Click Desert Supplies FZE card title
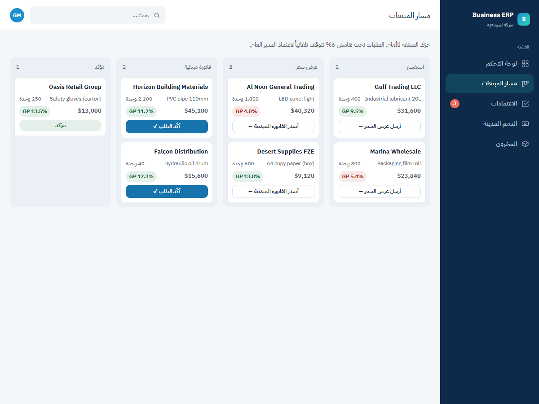The image size is (539, 404). pyautogui.click(x=286, y=152)
